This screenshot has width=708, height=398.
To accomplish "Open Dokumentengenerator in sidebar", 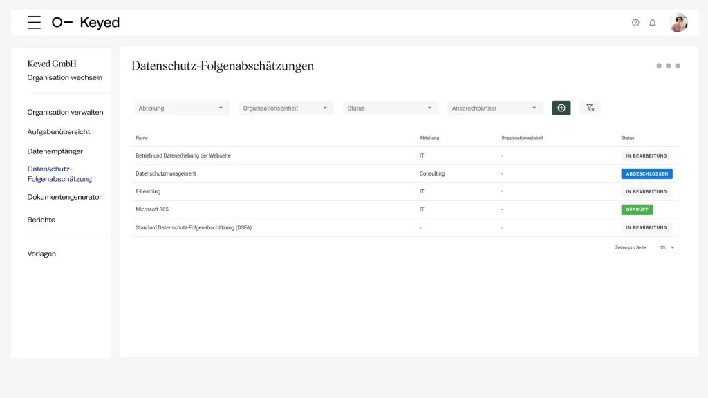I will tap(64, 197).
